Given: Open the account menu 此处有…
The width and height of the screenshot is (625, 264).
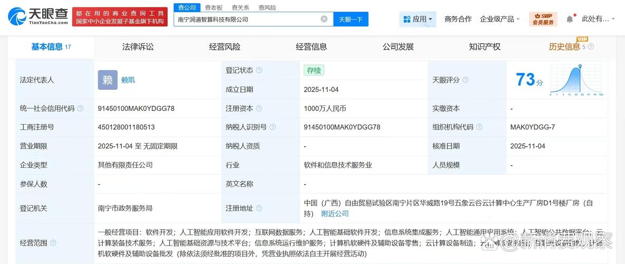Looking at the screenshot, I should tap(599, 18).
